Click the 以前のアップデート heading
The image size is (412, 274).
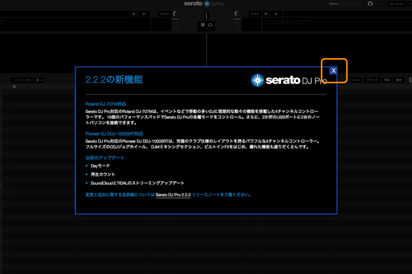105,158
